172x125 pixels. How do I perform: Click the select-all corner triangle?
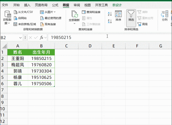point(4,46)
